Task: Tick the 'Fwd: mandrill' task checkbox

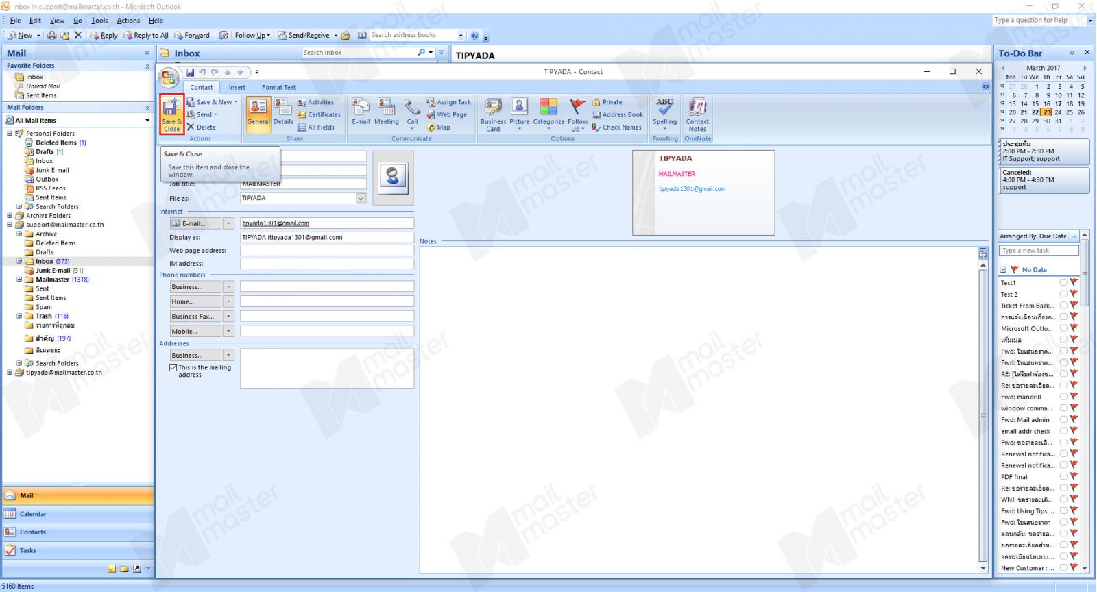Action: pyautogui.click(x=1063, y=397)
